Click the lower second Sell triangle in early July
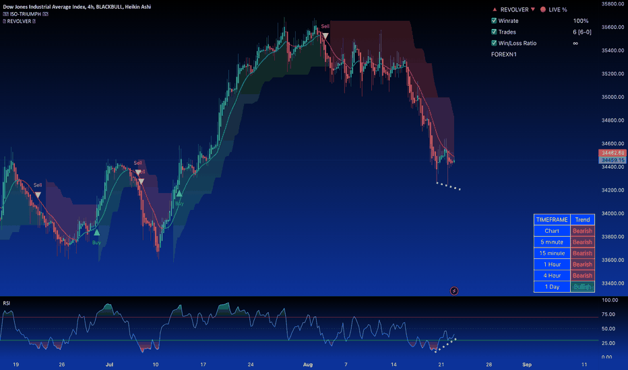 tap(141, 181)
